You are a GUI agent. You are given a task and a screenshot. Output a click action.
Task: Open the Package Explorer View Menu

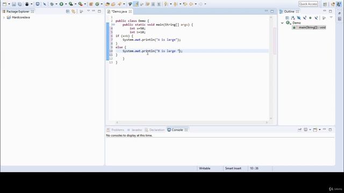88,11
